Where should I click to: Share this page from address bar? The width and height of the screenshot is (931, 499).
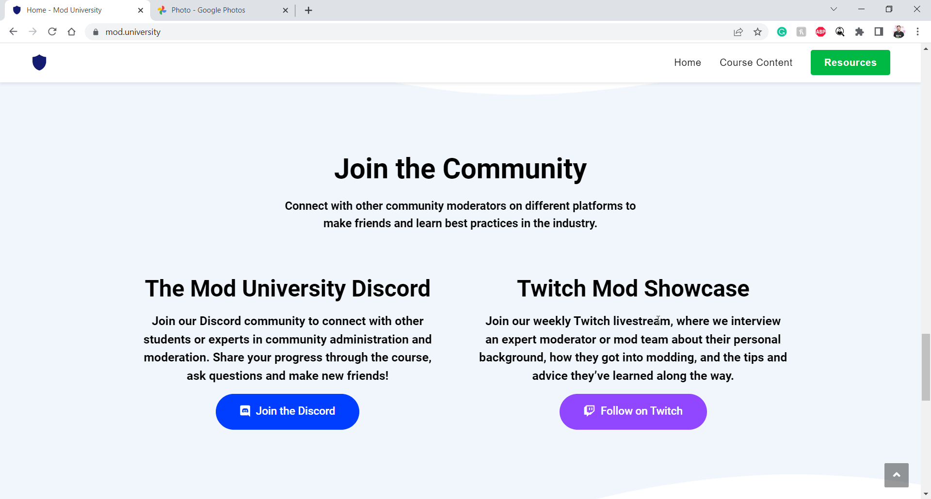pos(738,32)
